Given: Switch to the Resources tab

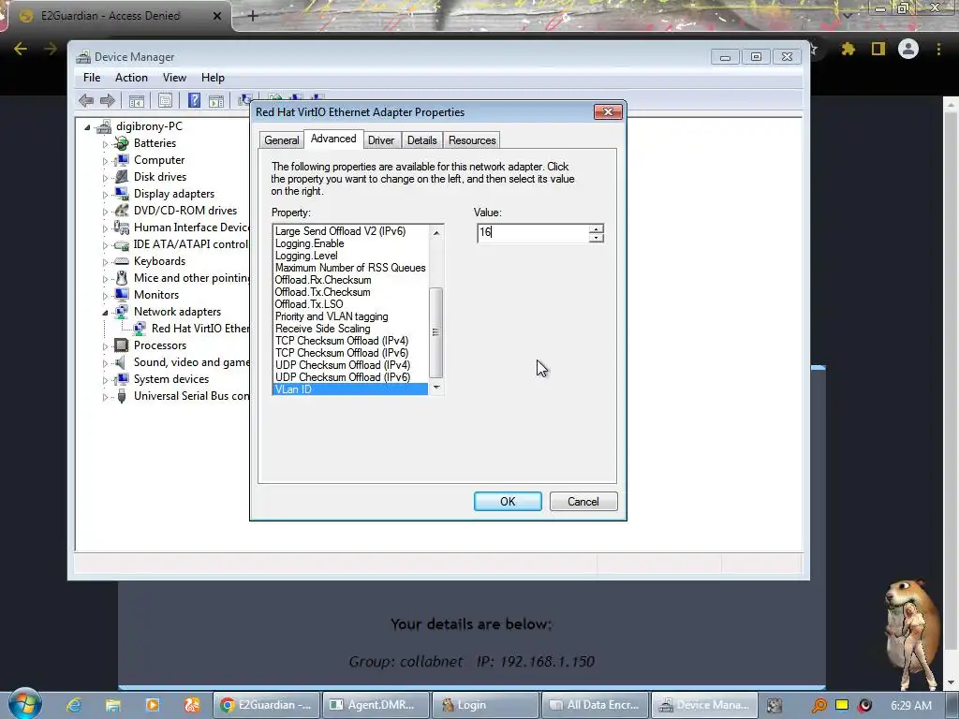Looking at the screenshot, I should pyautogui.click(x=472, y=140).
